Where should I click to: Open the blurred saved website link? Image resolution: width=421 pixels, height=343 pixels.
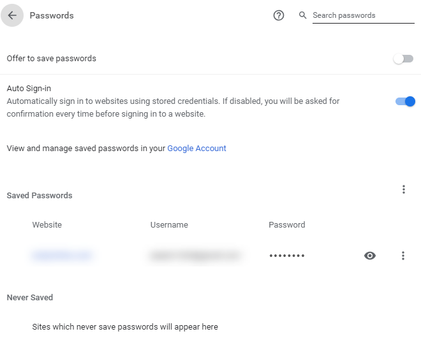[62, 256]
